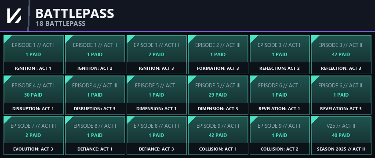
Task: Select Collision: Act 1 with 42 paid
Action: [218, 135]
